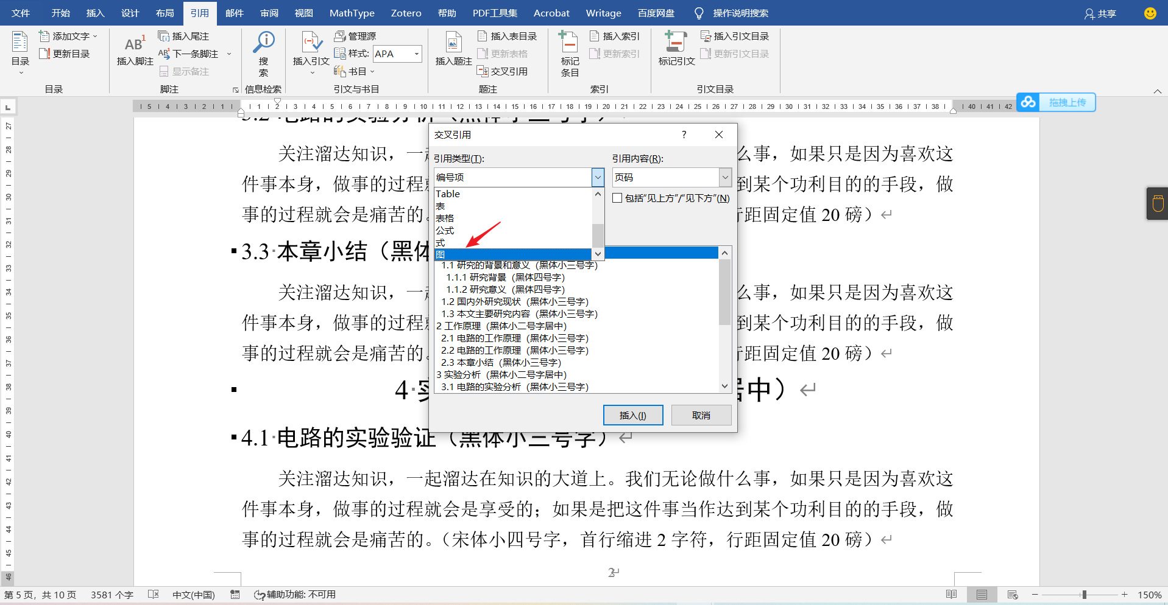Click the 150% zoom level

click(1149, 595)
